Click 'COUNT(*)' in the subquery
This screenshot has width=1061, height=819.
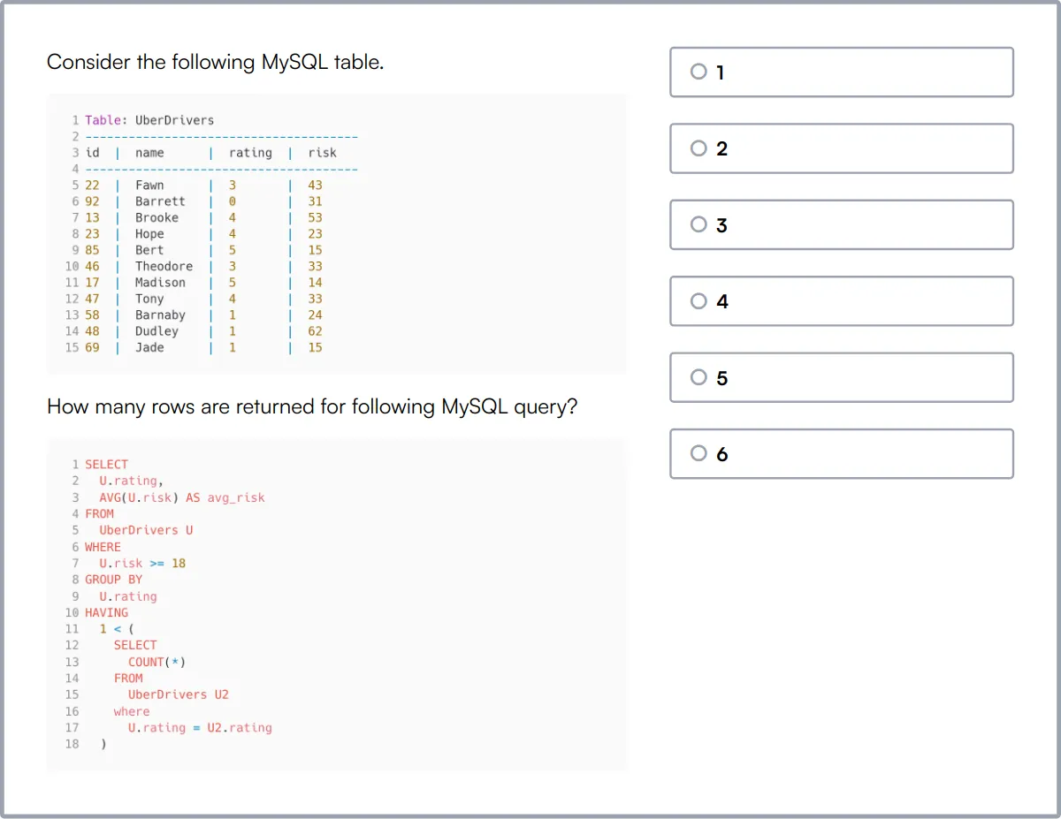(x=156, y=662)
